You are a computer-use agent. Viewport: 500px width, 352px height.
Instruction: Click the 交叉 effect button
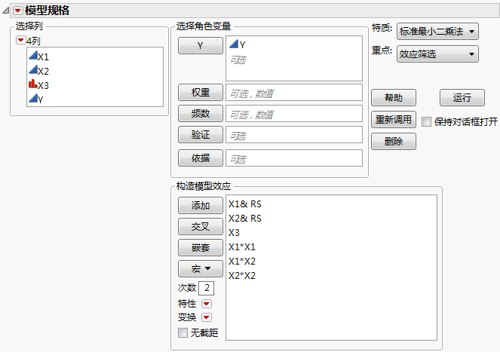[201, 226]
